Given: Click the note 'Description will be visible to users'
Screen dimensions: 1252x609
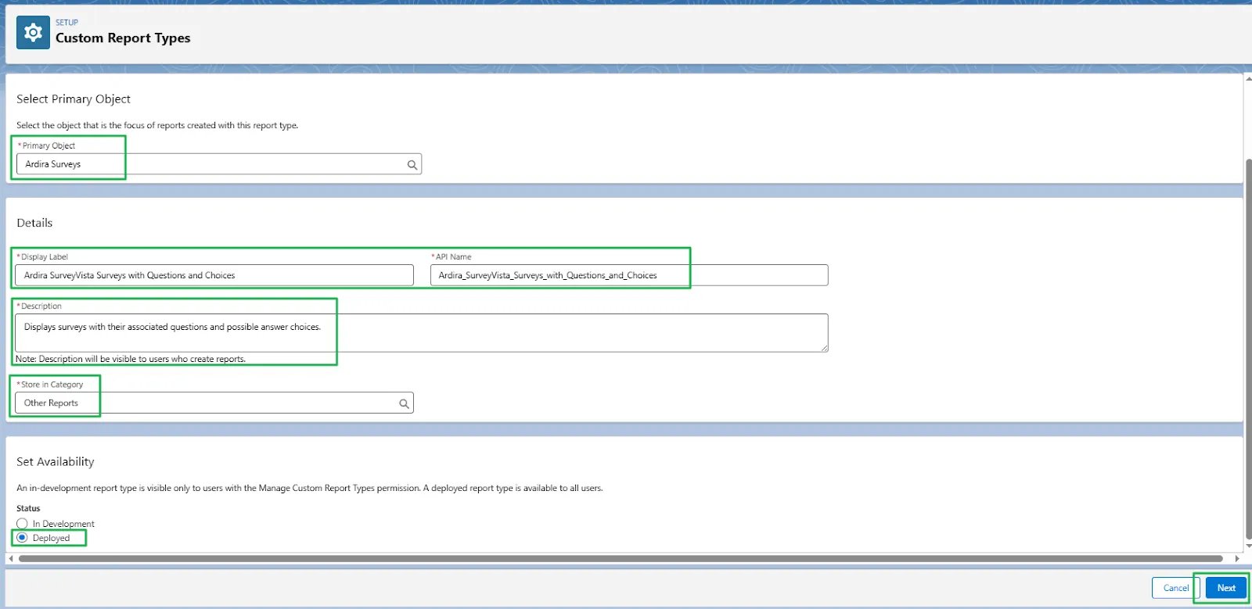Looking at the screenshot, I should (x=131, y=359).
